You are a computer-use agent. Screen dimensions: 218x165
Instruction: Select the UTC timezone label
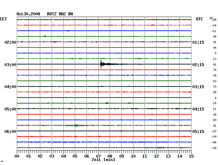pos(199,19)
